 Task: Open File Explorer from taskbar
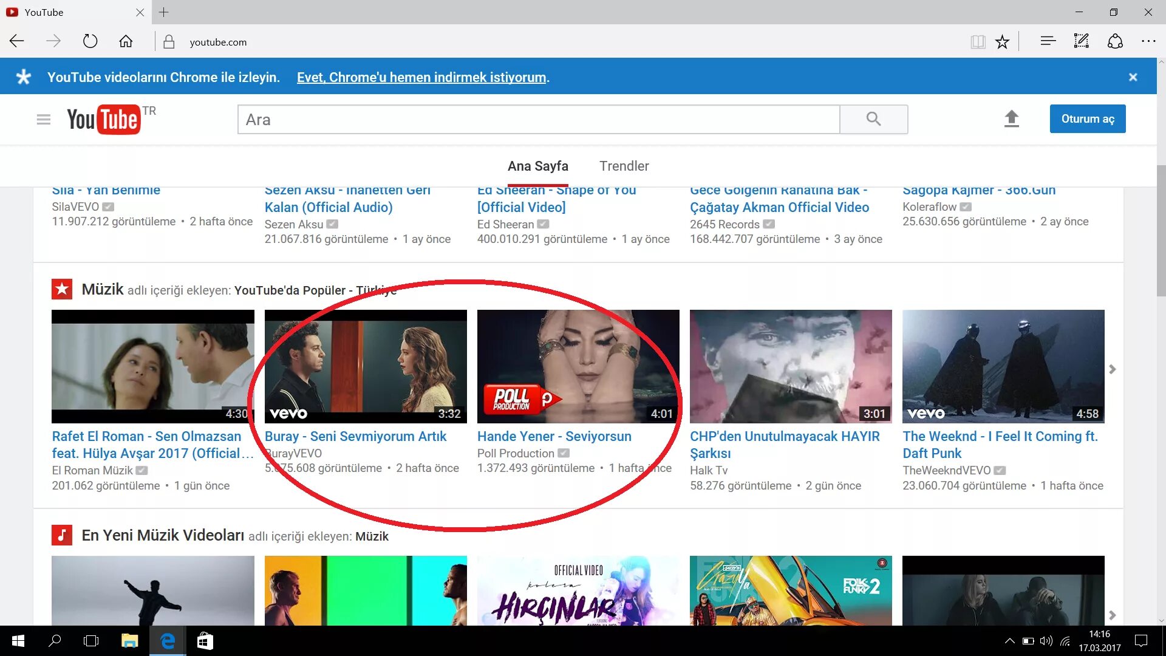[129, 641]
